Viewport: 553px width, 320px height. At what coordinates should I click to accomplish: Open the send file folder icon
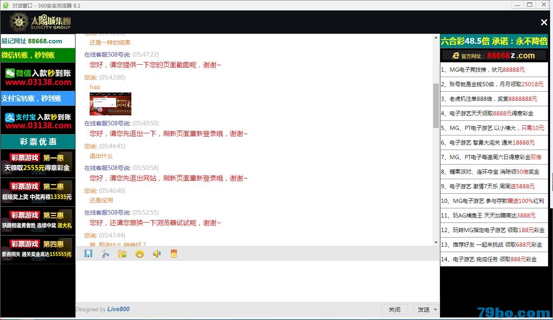pyautogui.click(x=123, y=253)
